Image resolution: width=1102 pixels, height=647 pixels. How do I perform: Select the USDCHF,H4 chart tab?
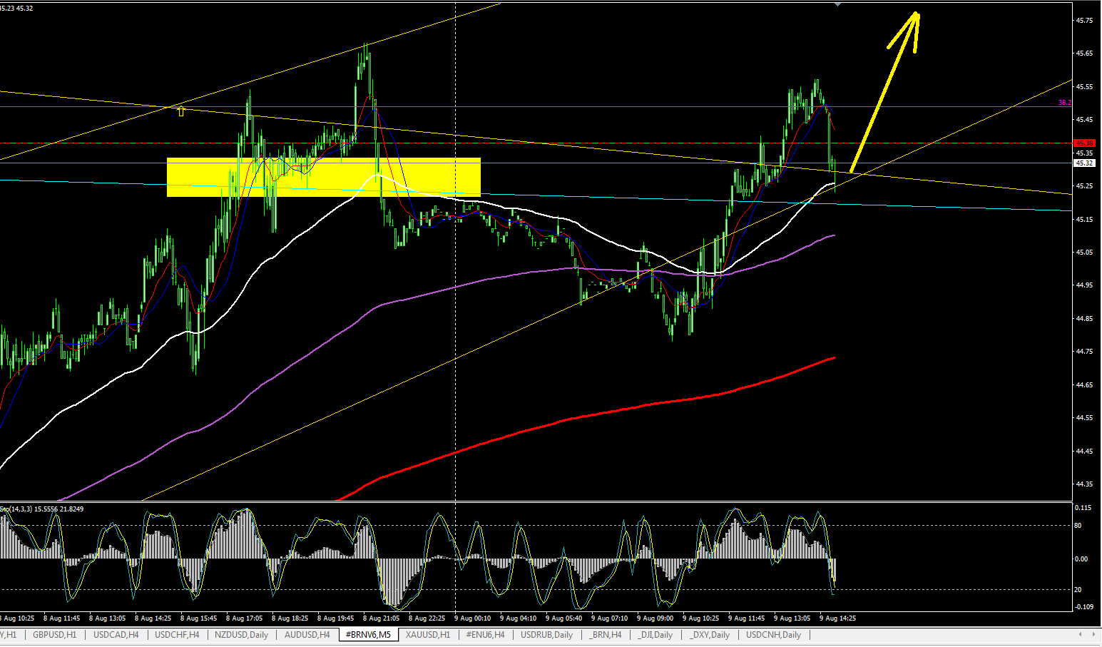pyautogui.click(x=177, y=635)
